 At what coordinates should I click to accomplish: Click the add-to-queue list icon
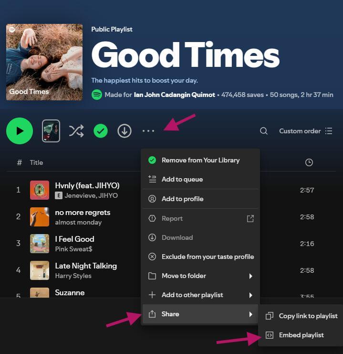(x=152, y=179)
